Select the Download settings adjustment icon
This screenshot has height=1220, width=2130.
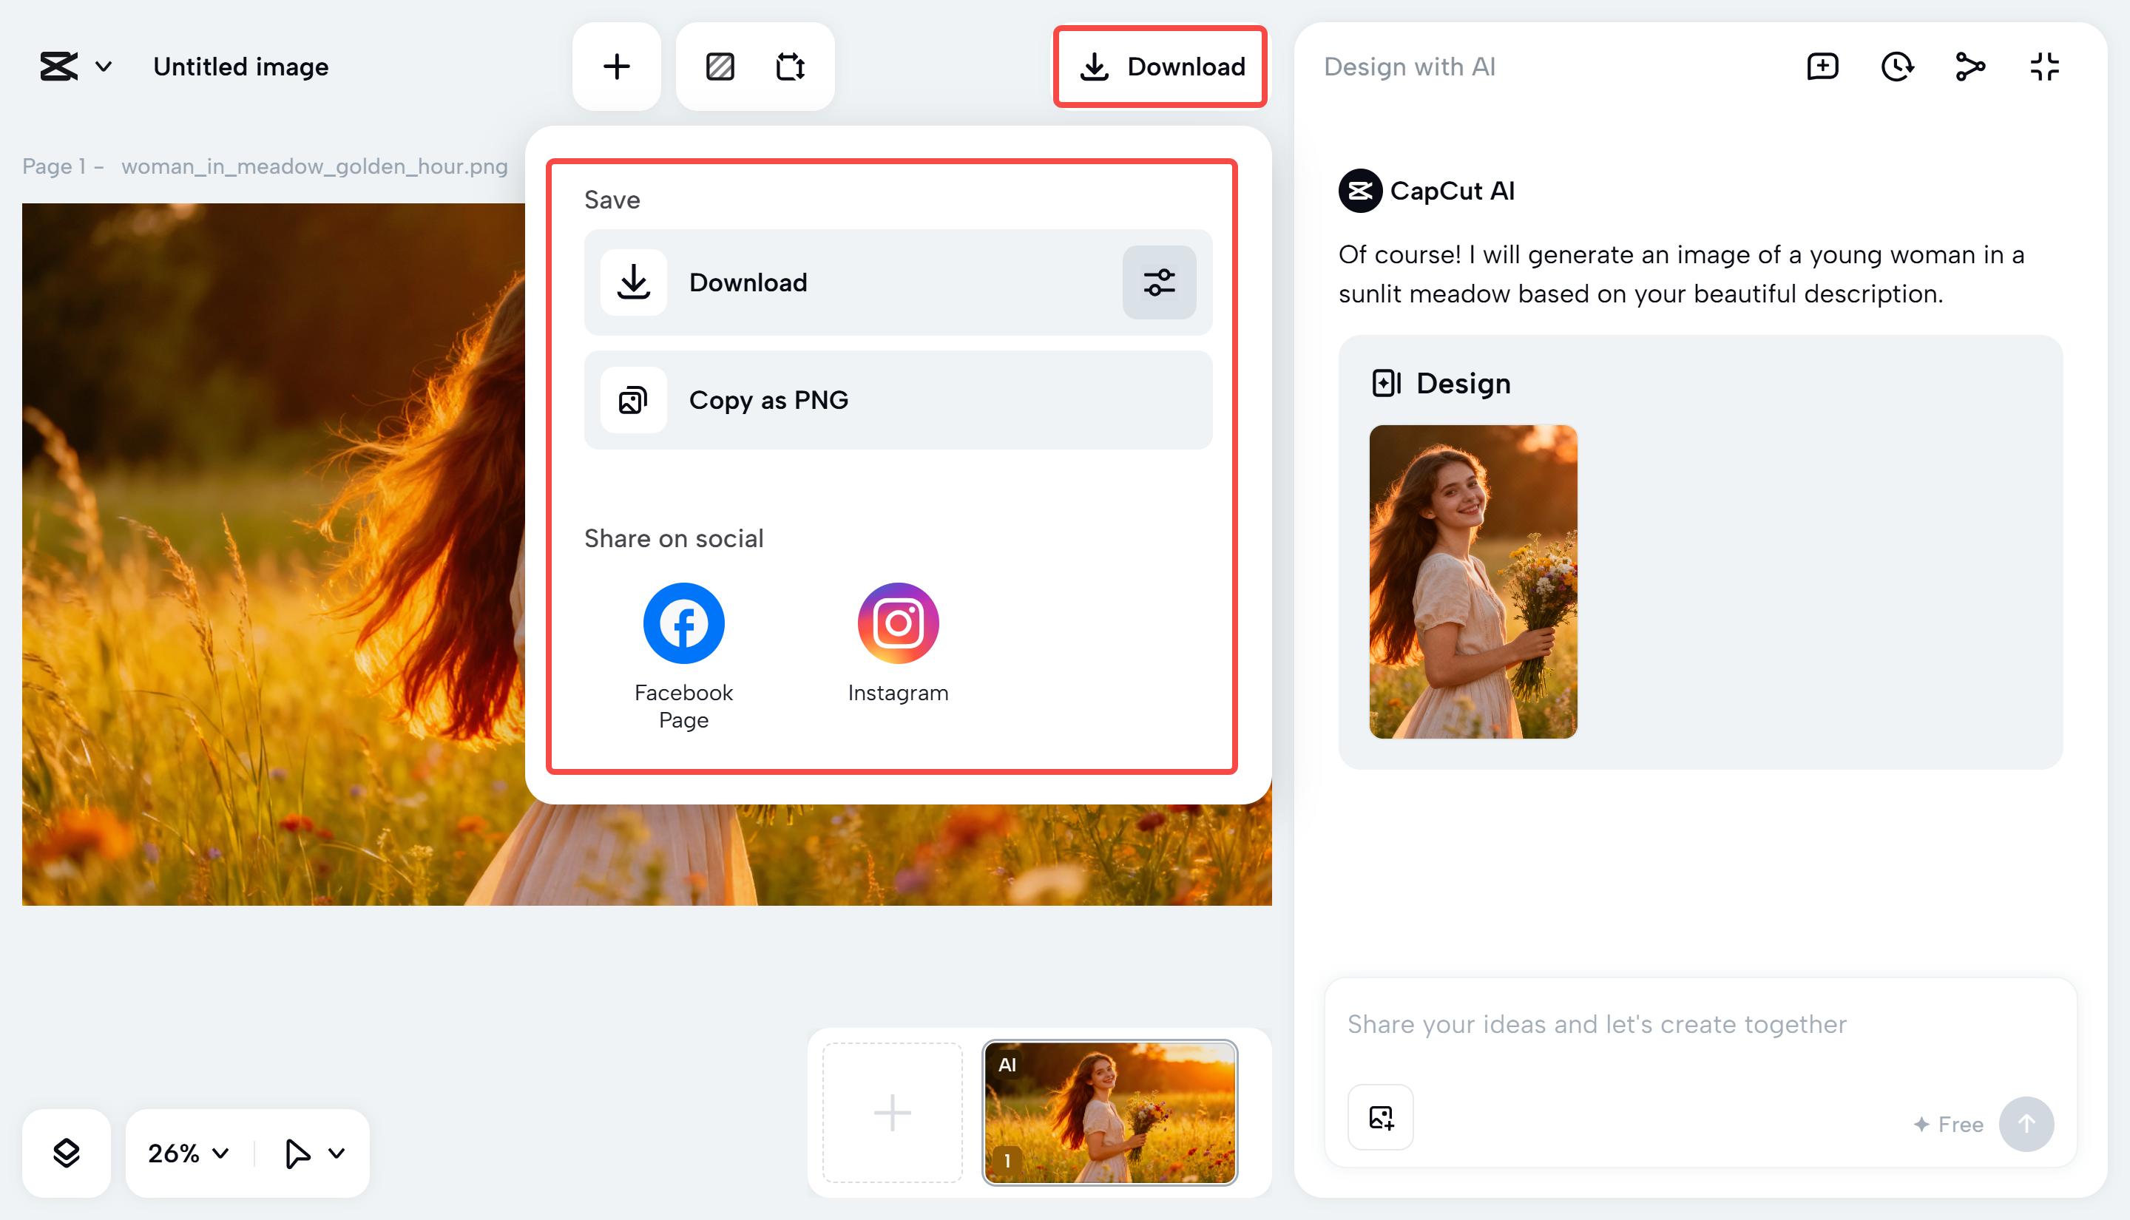tap(1160, 282)
